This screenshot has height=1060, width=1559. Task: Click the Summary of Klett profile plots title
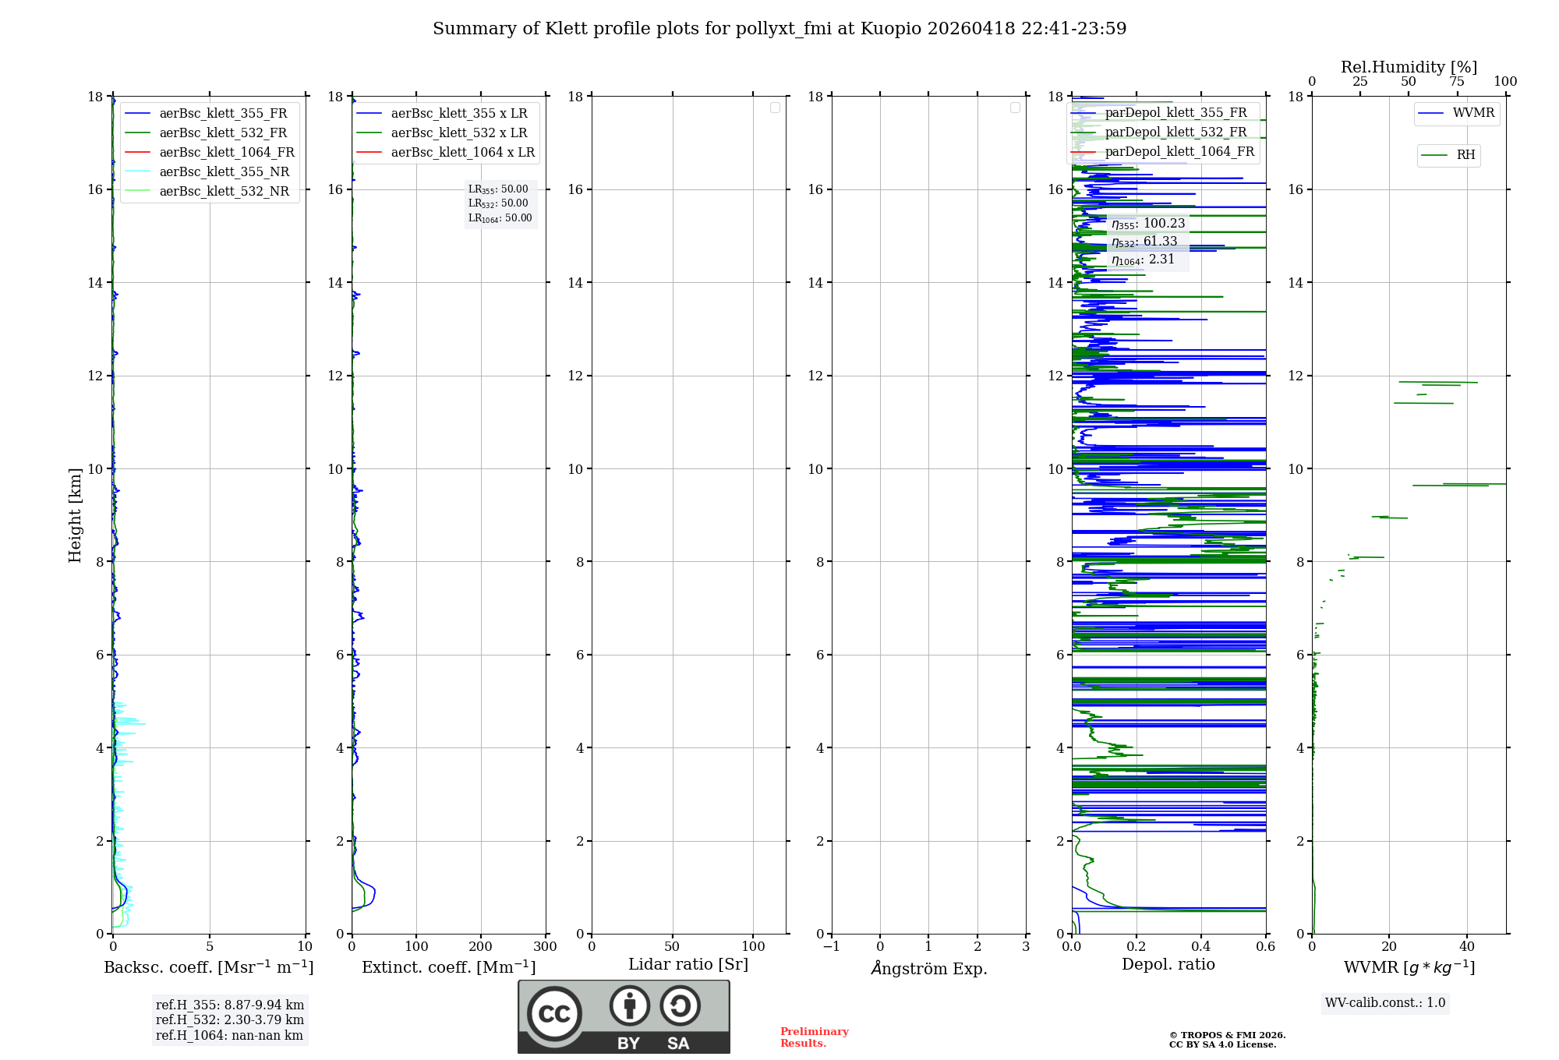point(779,29)
